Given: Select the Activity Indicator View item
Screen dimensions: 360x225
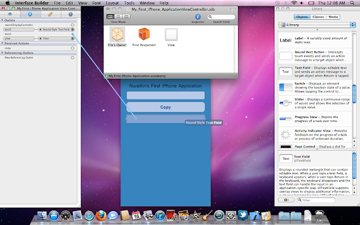Looking at the screenshot, I should point(315,134).
